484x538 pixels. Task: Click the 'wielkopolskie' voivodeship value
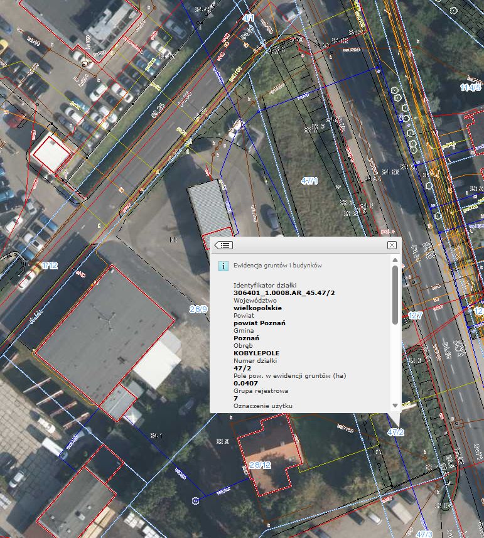pos(257,308)
